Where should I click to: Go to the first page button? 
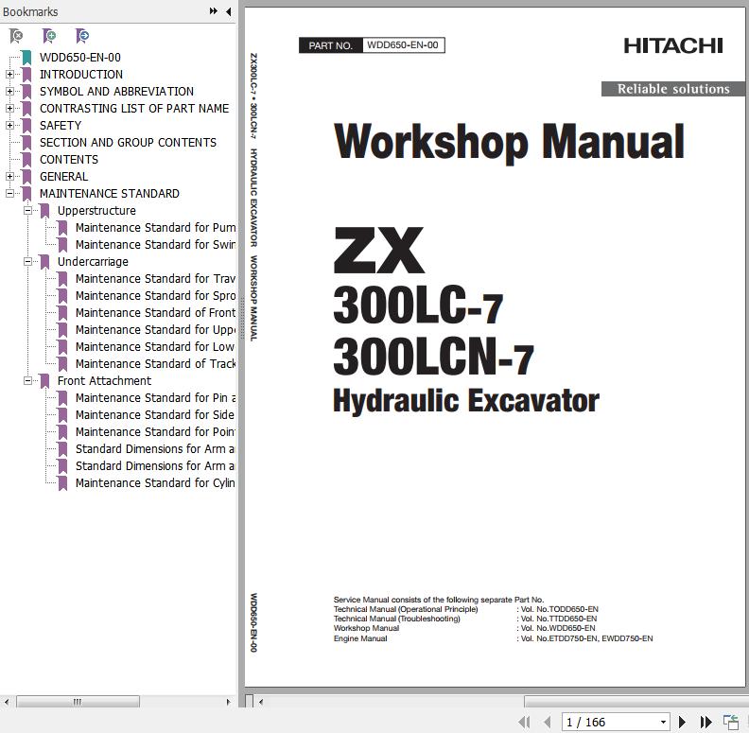click(x=524, y=722)
